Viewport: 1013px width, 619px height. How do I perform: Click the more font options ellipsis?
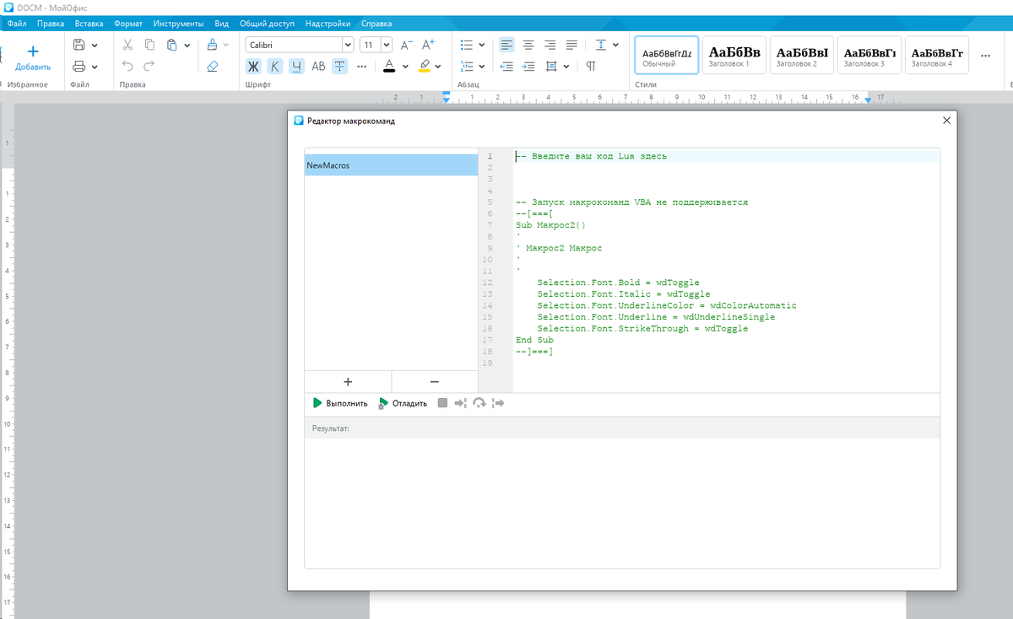pos(362,67)
